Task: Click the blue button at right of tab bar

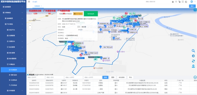Action: click(192, 6)
